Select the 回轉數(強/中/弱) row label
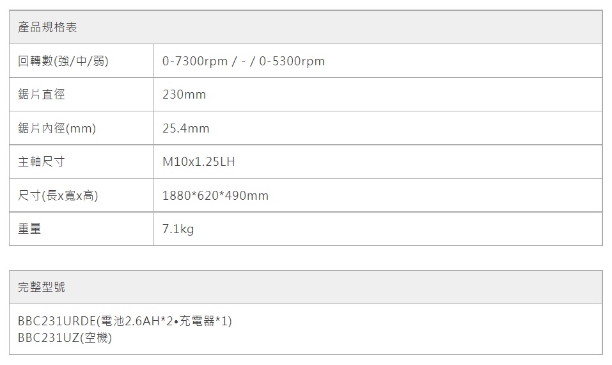 (63, 61)
